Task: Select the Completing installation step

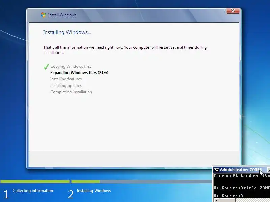Action: (x=71, y=92)
